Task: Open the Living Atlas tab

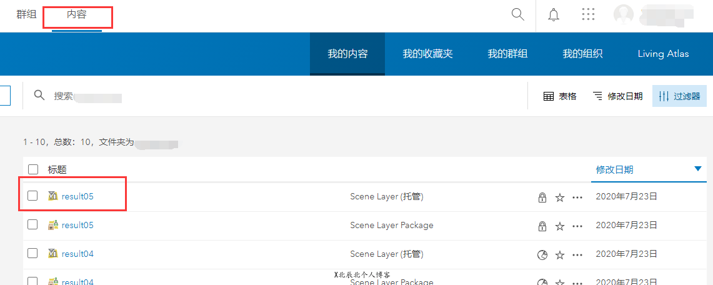Action: (x=663, y=54)
